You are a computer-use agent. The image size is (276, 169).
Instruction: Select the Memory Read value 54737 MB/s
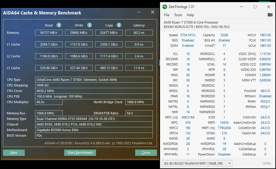[x=49, y=33]
